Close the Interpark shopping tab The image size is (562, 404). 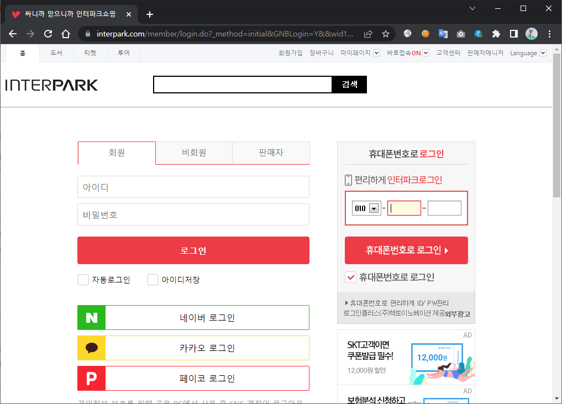pyautogui.click(x=129, y=14)
